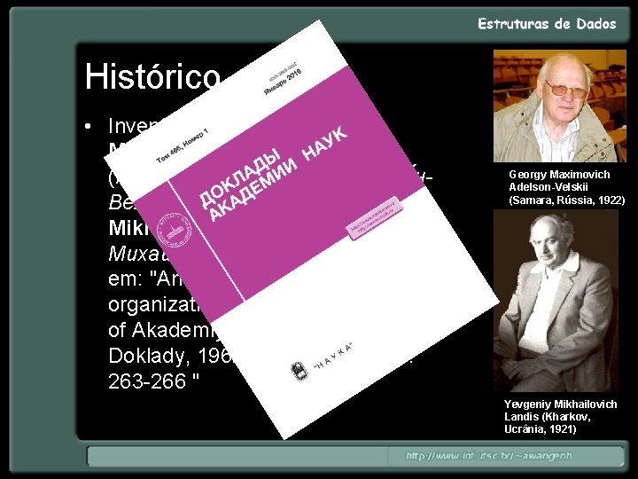Click the 'of Akademi' text line
638x479 pixels.
click(x=165, y=330)
